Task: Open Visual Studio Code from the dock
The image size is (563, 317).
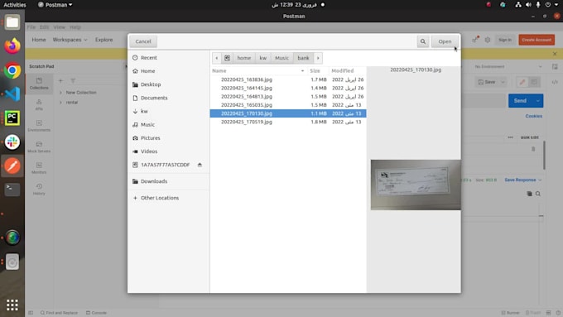Action: (x=12, y=94)
